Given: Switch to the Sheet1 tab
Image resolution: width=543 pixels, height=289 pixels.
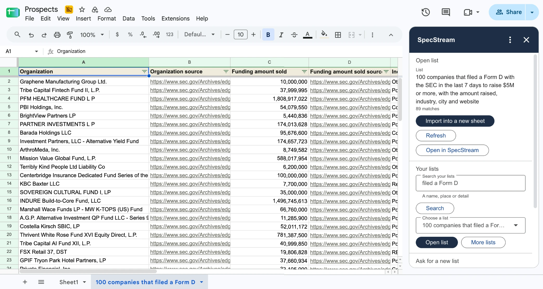Looking at the screenshot, I should pyautogui.click(x=69, y=282).
